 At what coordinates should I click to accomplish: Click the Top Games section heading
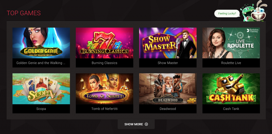pos(24,13)
